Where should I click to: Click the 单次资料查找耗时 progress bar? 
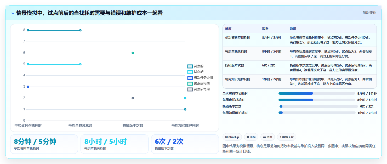[317, 93]
